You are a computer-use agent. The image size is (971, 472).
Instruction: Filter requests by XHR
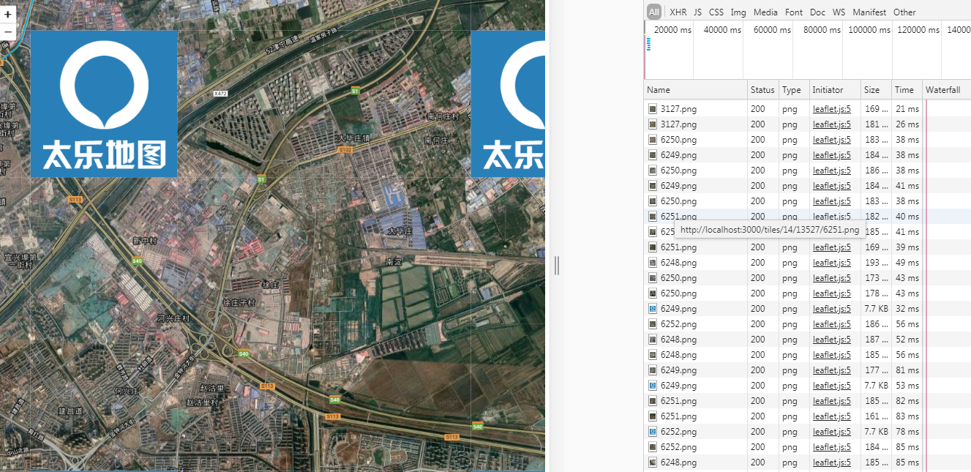click(678, 12)
